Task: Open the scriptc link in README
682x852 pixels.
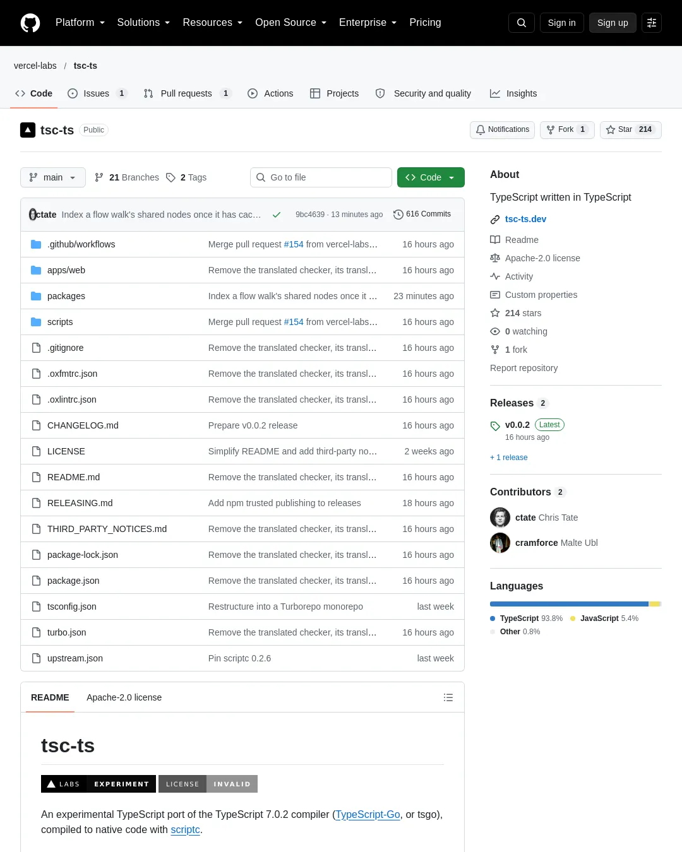Action: [x=185, y=830]
